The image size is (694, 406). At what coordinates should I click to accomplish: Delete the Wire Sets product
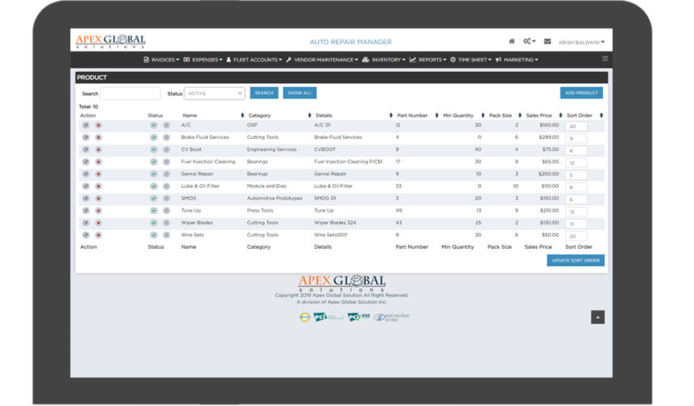click(x=99, y=235)
